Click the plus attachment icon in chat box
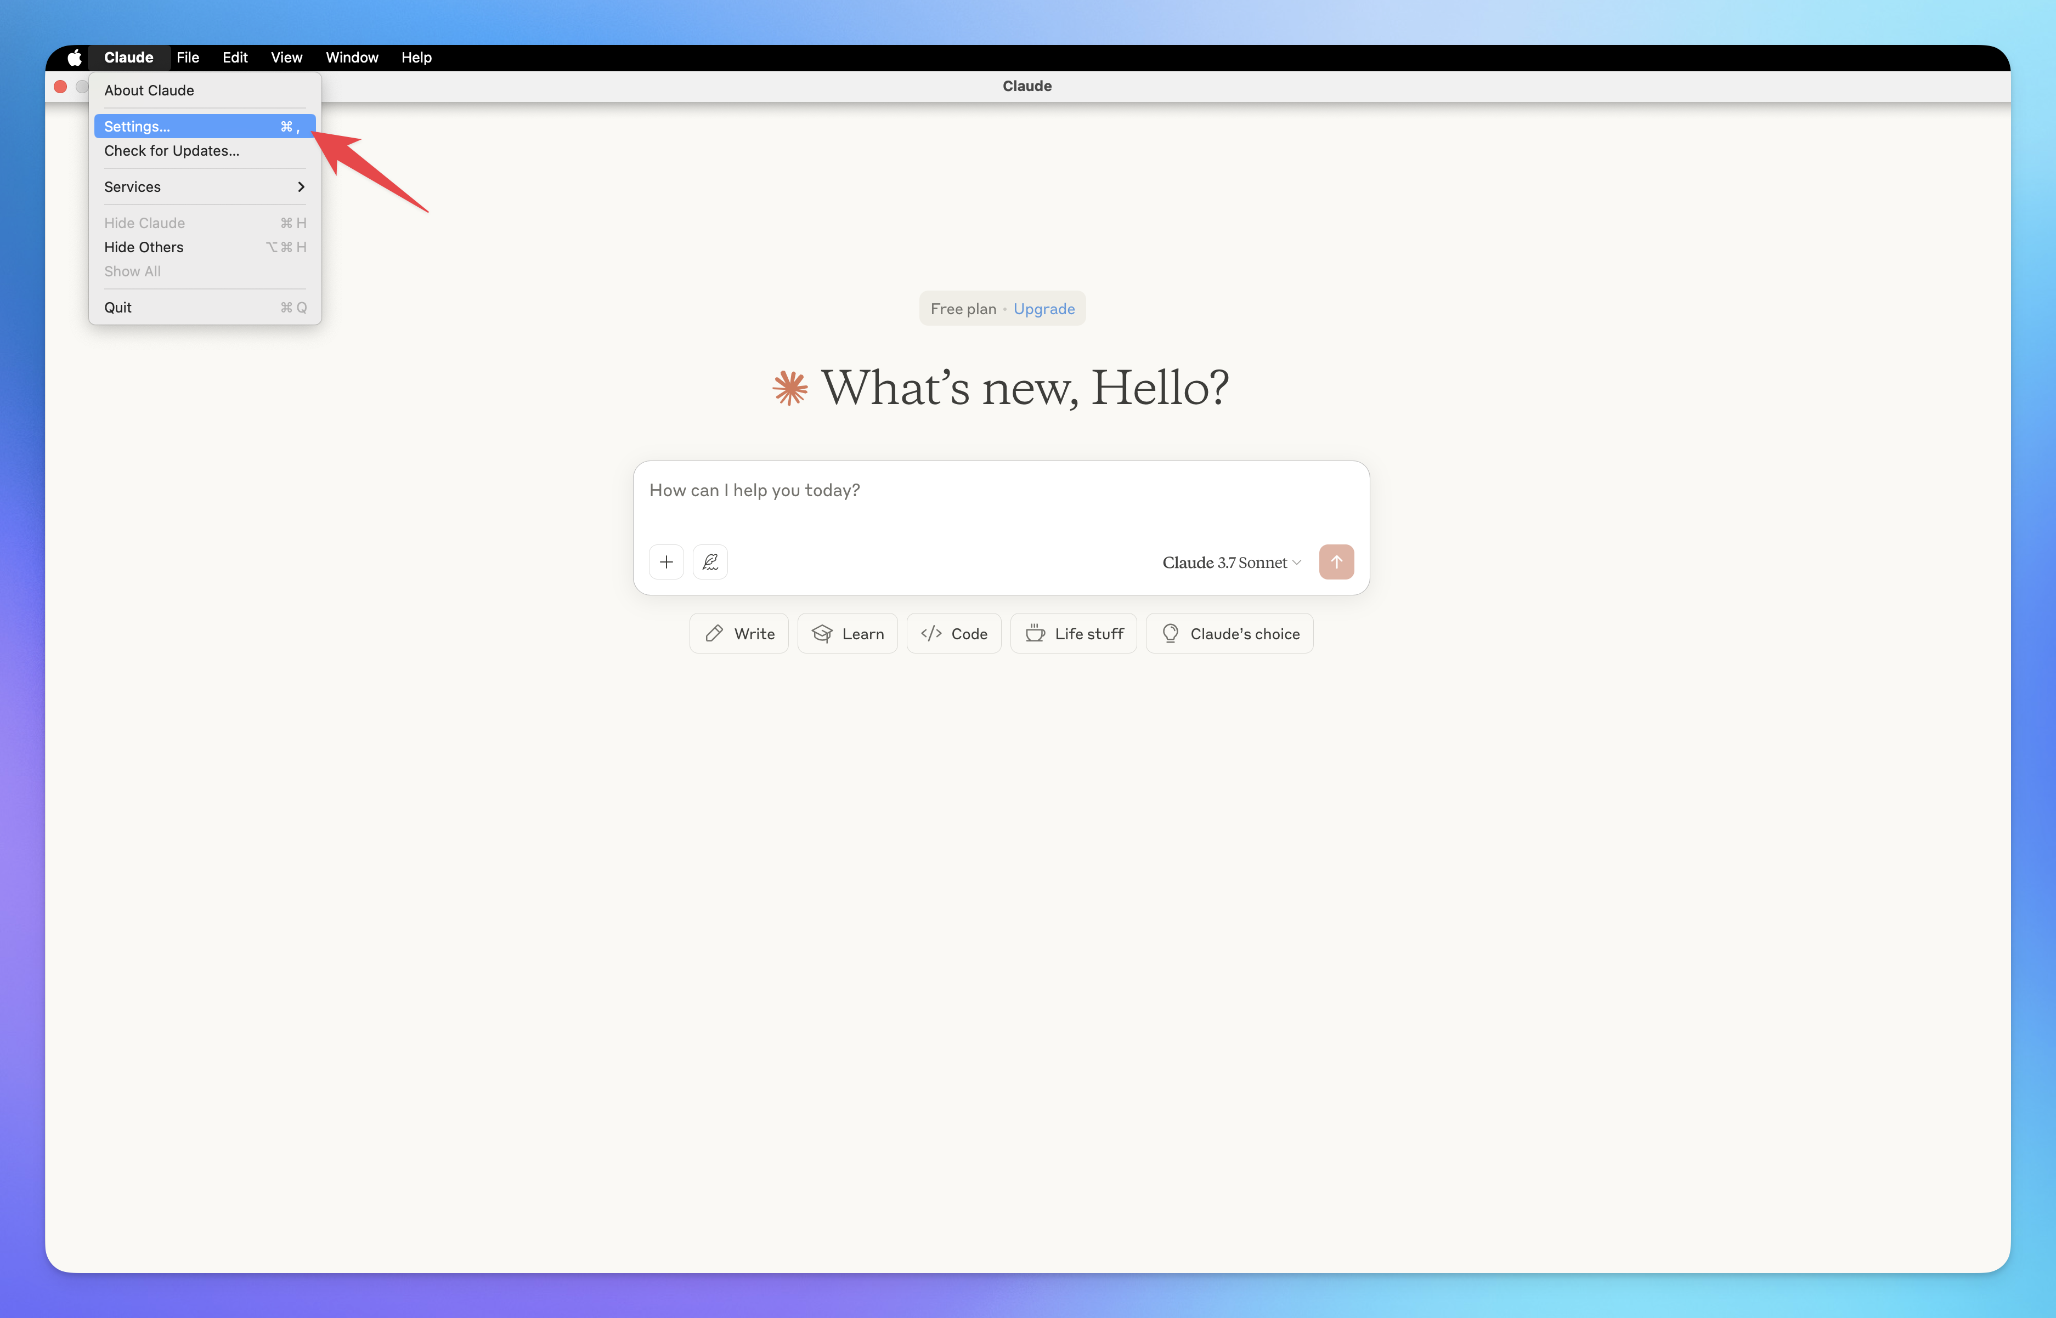Image resolution: width=2056 pixels, height=1318 pixels. pyautogui.click(x=666, y=563)
